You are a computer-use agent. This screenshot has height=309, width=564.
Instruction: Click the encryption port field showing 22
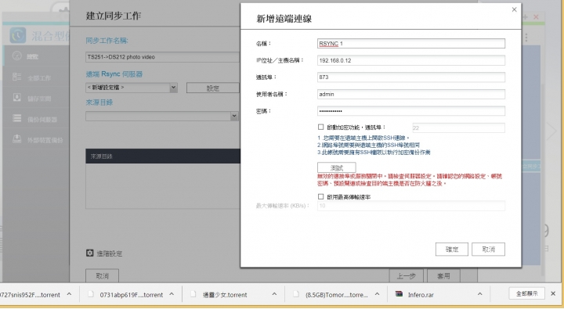458,128
